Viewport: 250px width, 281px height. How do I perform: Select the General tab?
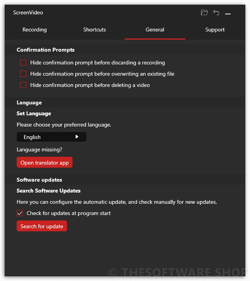[x=155, y=29]
